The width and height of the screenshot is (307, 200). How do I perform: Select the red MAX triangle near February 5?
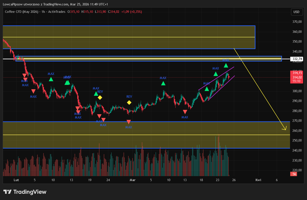coord(33,91)
